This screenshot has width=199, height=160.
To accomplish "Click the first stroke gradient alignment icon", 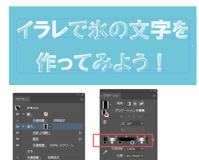I will tap(129, 117).
